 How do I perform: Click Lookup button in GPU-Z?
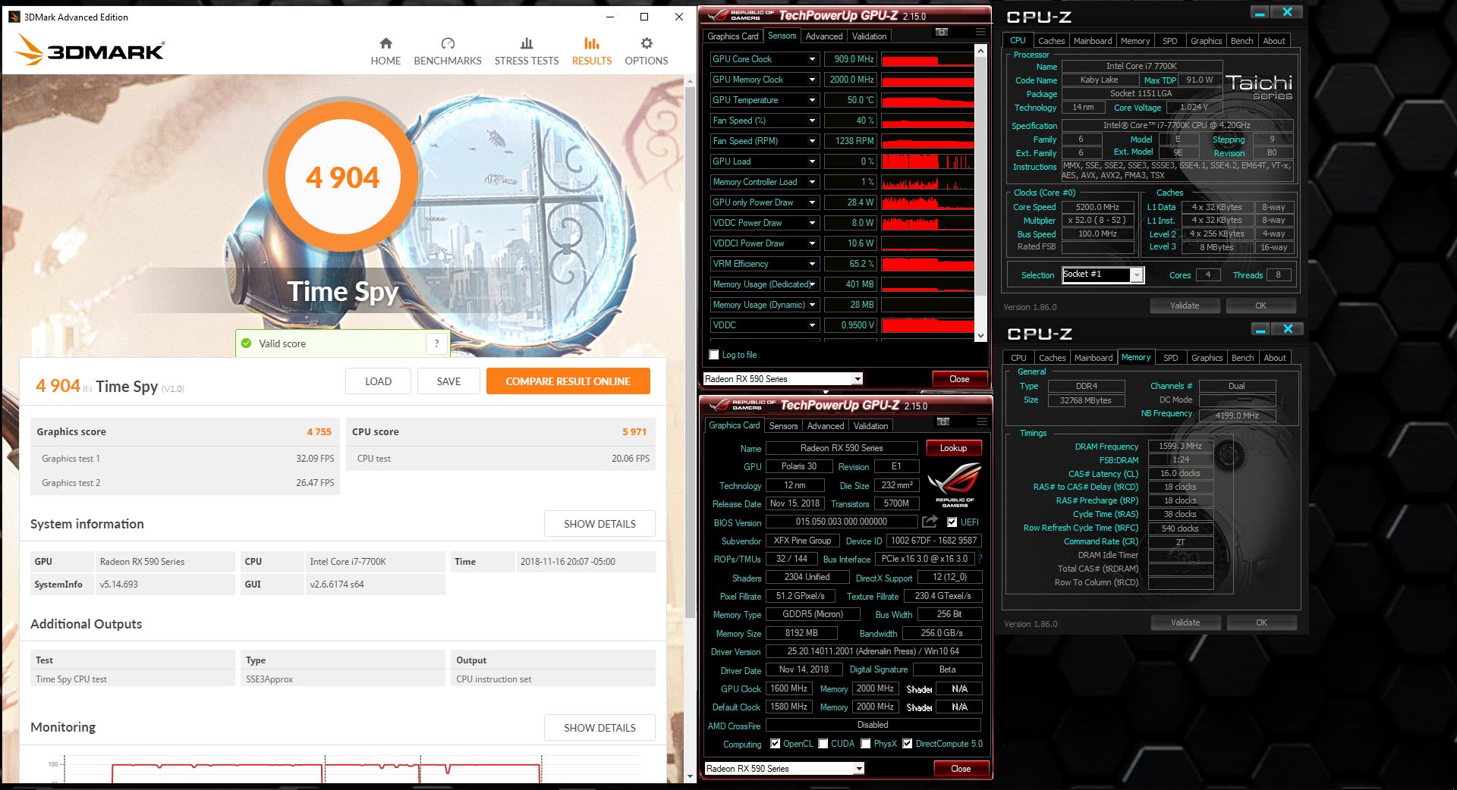coord(953,448)
